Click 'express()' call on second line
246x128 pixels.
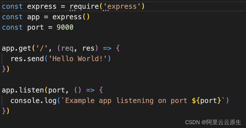click(x=71, y=17)
